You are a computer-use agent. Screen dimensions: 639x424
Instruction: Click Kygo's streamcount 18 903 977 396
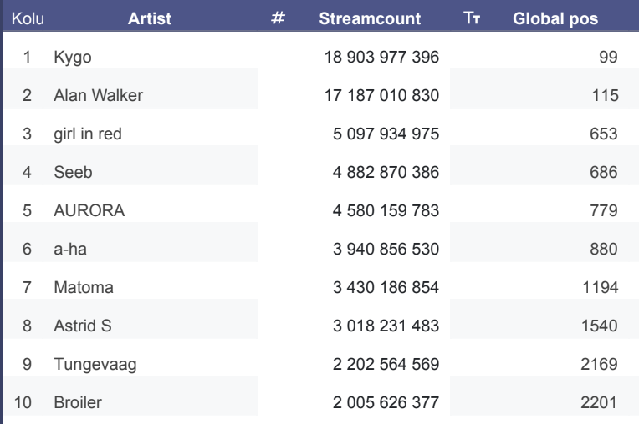381,58
